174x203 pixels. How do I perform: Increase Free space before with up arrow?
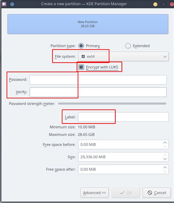point(165,143)
